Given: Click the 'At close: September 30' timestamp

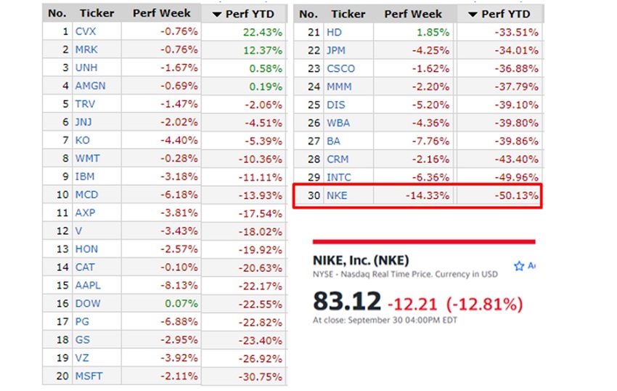Looking at the screenshot, I should coord(385,320).
